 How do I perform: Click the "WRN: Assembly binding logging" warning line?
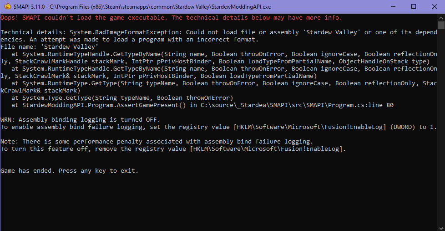80,120
